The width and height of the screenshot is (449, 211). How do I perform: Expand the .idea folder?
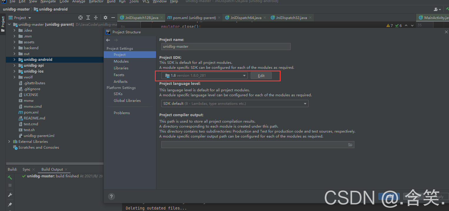[x=14, y=30]
